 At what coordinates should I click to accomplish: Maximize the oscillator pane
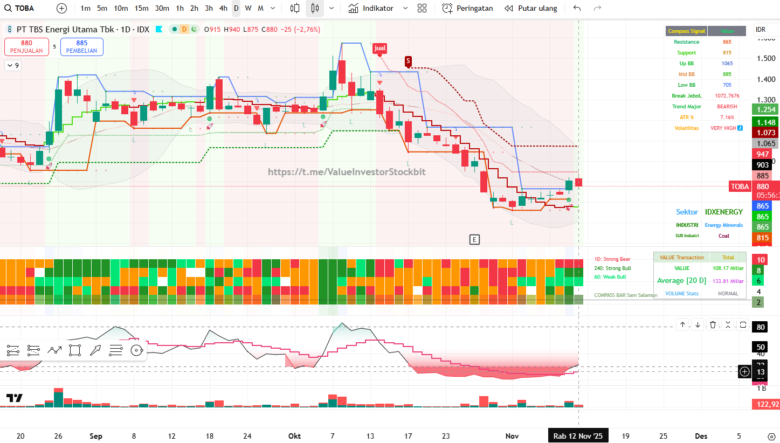(743, 324)
